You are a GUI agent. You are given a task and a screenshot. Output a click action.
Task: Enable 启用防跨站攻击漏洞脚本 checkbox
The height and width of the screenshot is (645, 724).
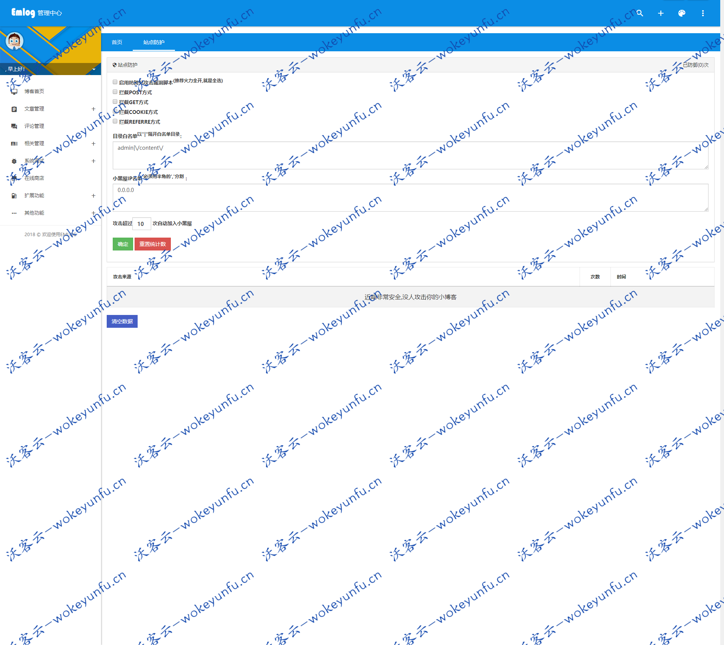[115, 82]
